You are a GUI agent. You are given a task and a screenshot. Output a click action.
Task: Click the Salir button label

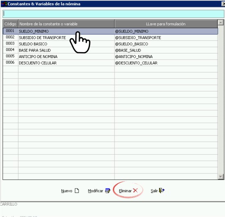[154, 191]
